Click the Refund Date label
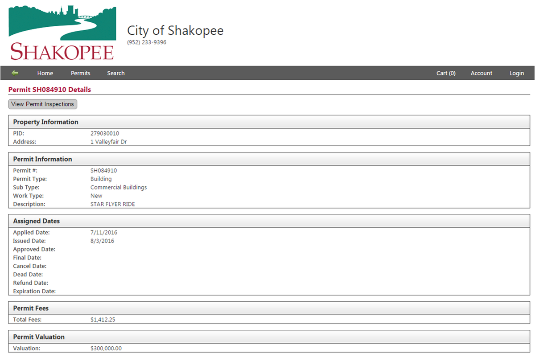Screen dimensions: 535x357 31,283
